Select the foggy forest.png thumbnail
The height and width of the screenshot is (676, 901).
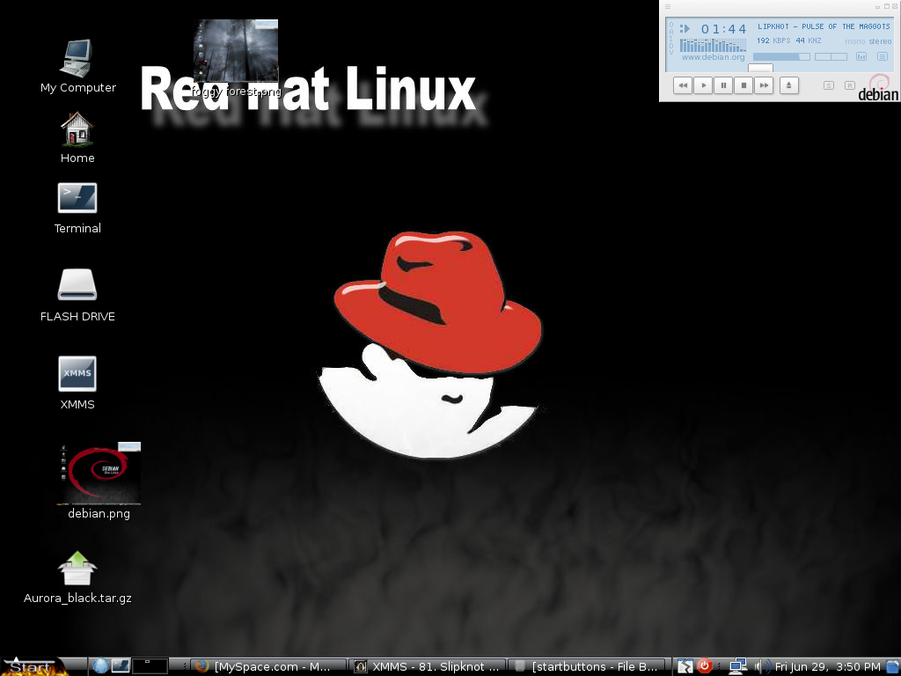point(236,50)
